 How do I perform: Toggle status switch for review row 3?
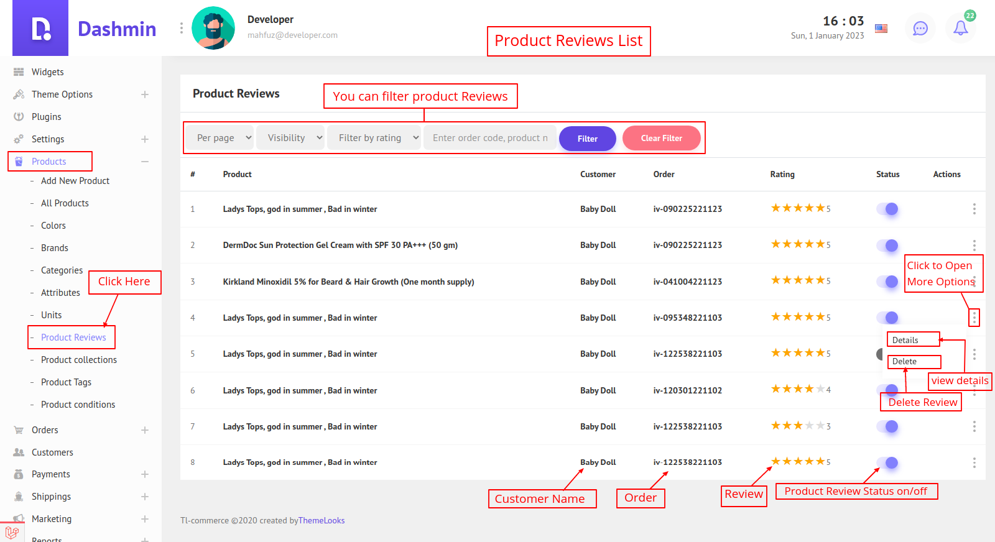click(x=887, y=282)
